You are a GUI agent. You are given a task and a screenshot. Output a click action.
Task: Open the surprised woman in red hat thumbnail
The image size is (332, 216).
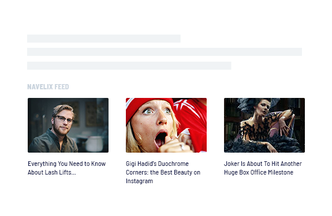166,125
